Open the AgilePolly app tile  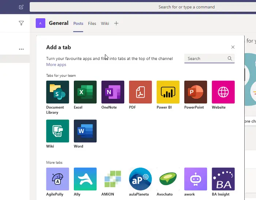click(x=57, y=179)
